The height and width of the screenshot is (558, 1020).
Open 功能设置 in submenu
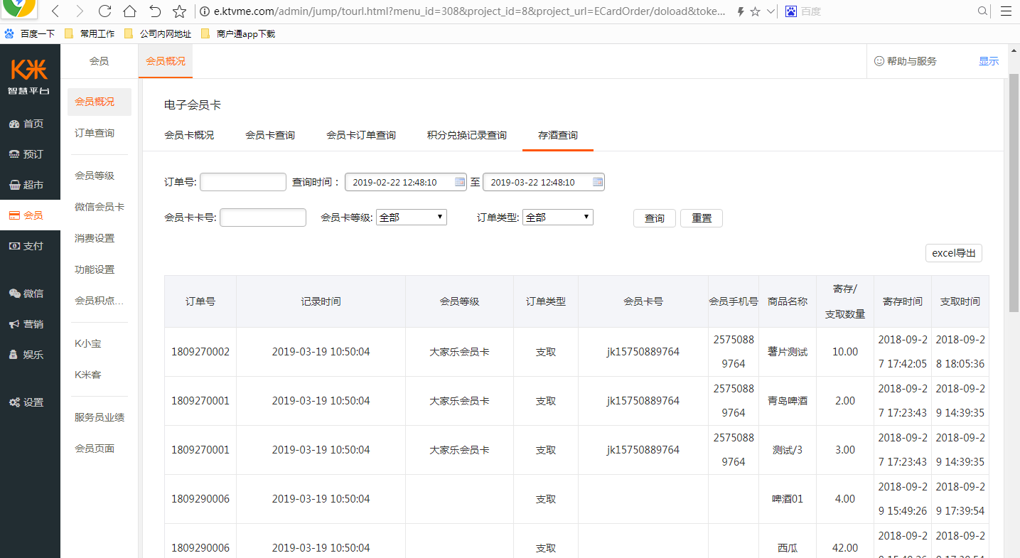point(95,269)
